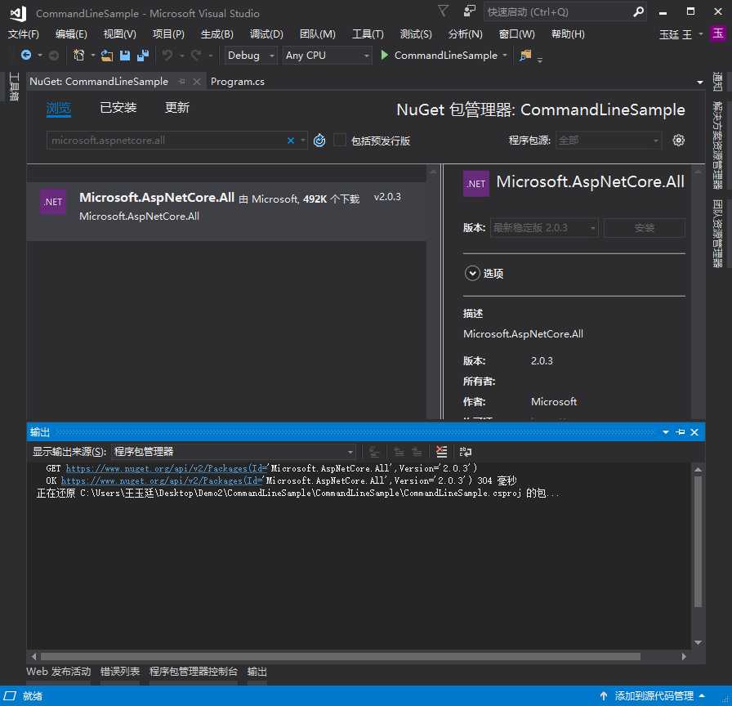The width and height of the screenshot is (732, 706).
Task: Open the output window position dropdown arrow
Action: 666,432
